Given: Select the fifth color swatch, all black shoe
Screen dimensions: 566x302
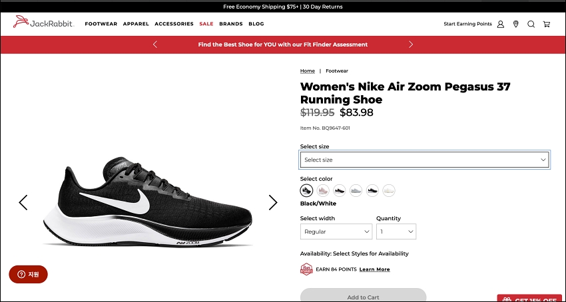Looking at the screenshot, I should point(372,190).
